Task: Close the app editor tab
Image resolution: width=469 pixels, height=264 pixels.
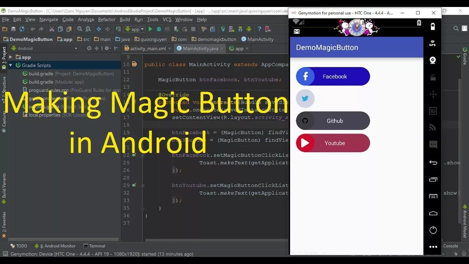Action: (247, 48)
